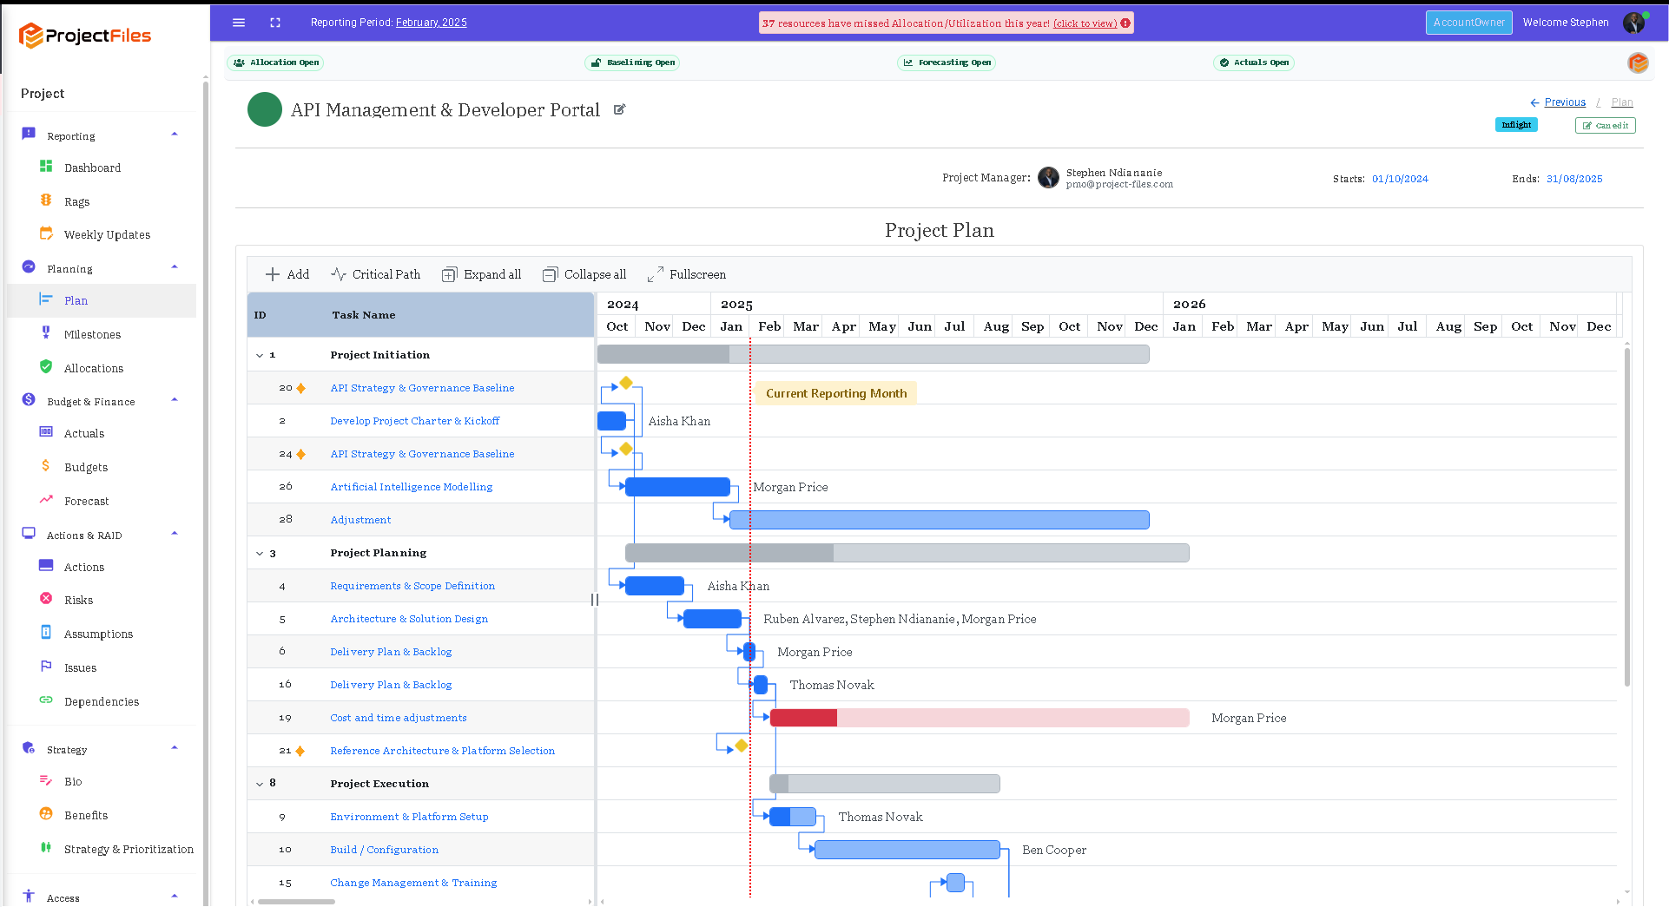Click the Risks sidebar icon
This screenshot has width=1669, height=907.
46,599
